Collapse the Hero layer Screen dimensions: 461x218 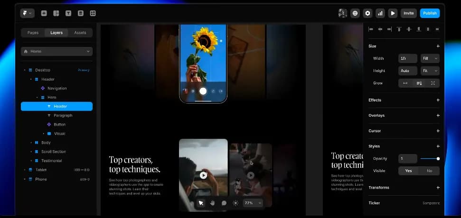pos(37,98)
